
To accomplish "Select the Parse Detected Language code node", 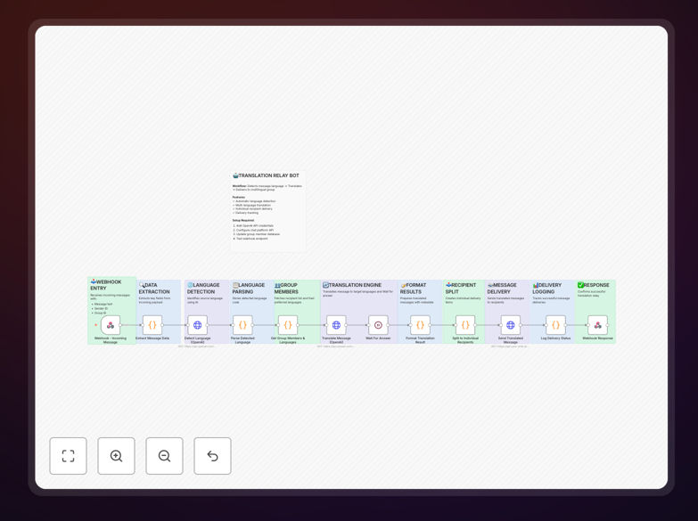I will point(242,325).
